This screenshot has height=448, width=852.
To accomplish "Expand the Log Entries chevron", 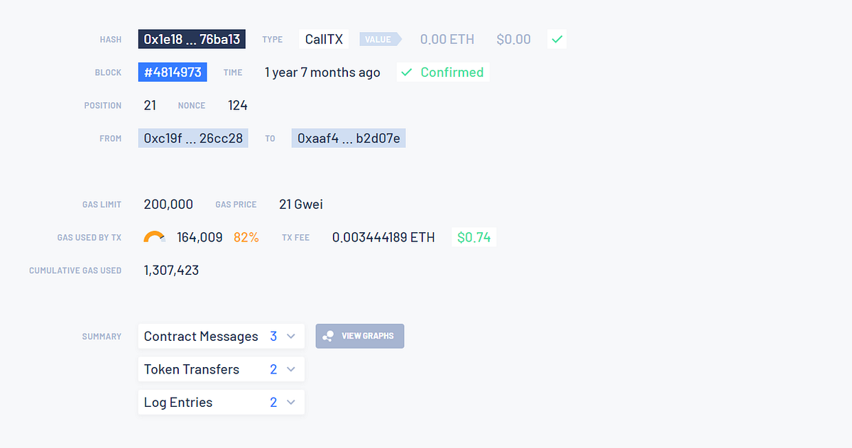I will coord(290,403).
